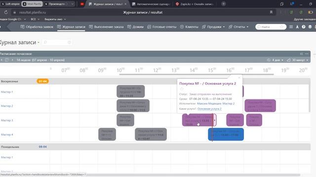Switch to the Автоматические сценарии browser tab
Image resolution: width=316 pixels, height=177 pixels.
click(151, 4)
